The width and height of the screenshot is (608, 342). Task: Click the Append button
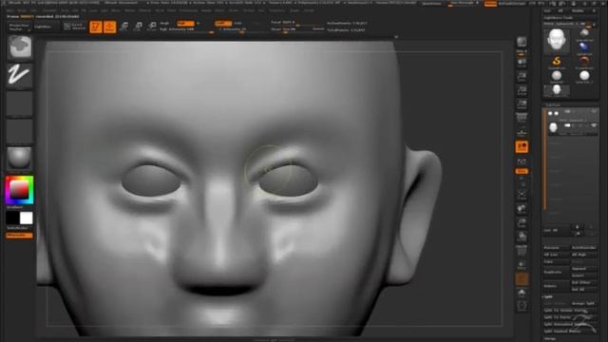[x=584, y=268]
